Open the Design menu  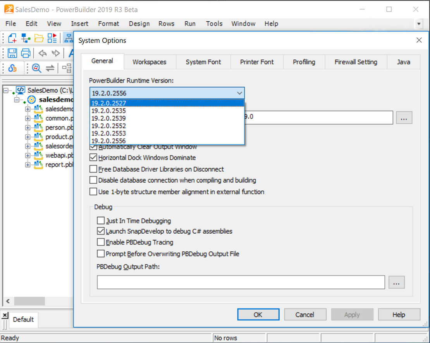tap(139, 24)
